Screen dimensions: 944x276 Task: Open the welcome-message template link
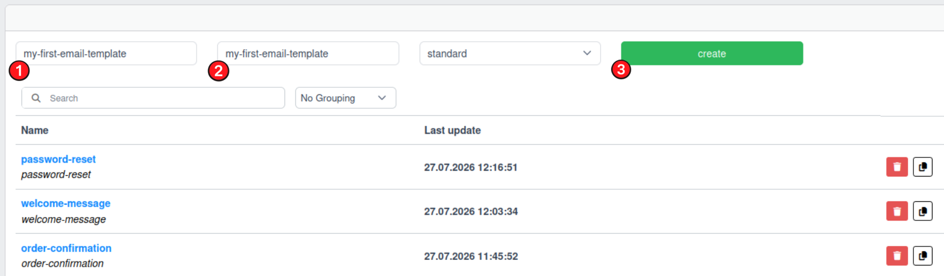coord(66,203)
